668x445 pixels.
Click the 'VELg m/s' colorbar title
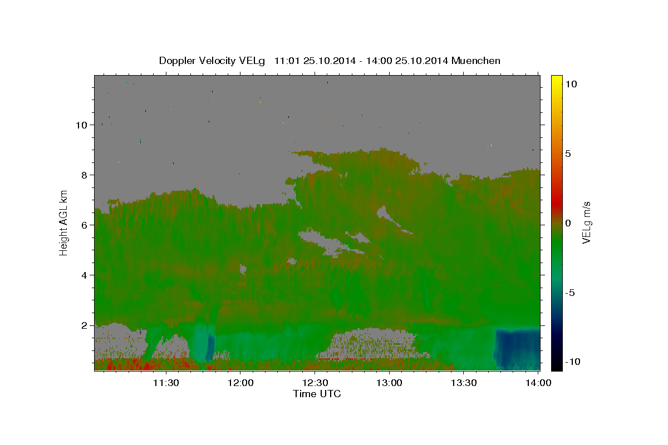[586, 222]
